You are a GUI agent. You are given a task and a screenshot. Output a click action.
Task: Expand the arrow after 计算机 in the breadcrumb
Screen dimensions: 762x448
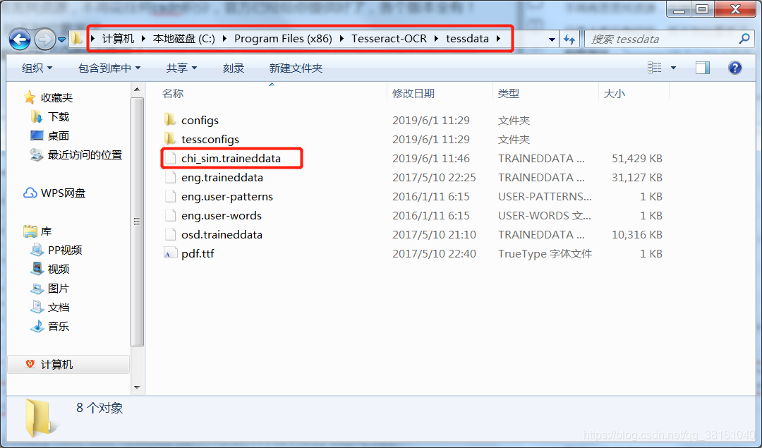coord(143,38)
